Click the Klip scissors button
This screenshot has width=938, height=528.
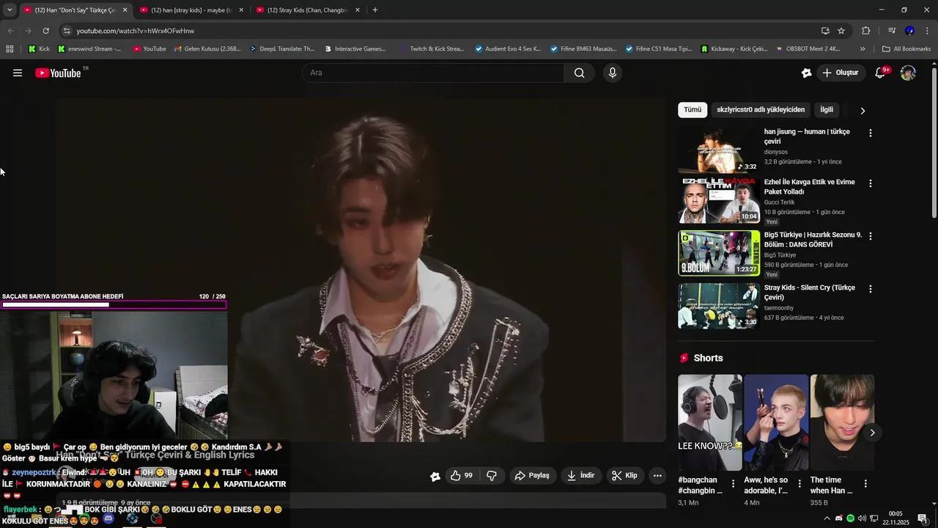coord(624,475)
